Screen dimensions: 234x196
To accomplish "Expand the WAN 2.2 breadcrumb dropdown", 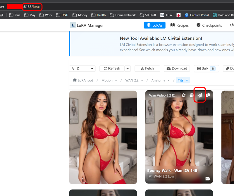I will click(142, 80).
